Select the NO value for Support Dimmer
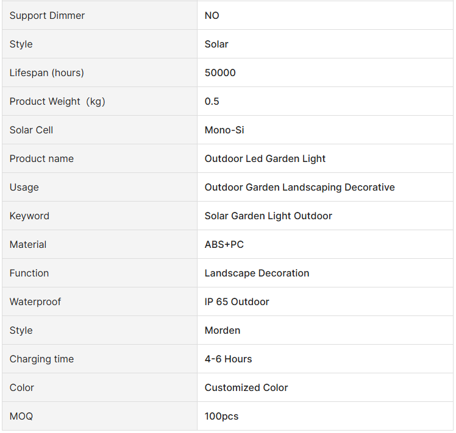Screen dimensions: 456x433 [212, 15]
